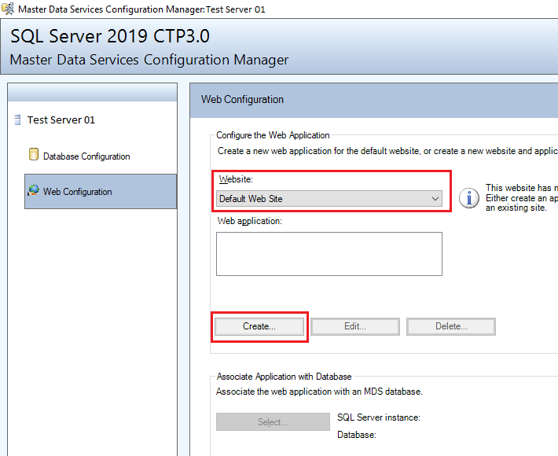Click the window title bar text
The width and height of the screenshot is (558, 456).
[141, 9]
